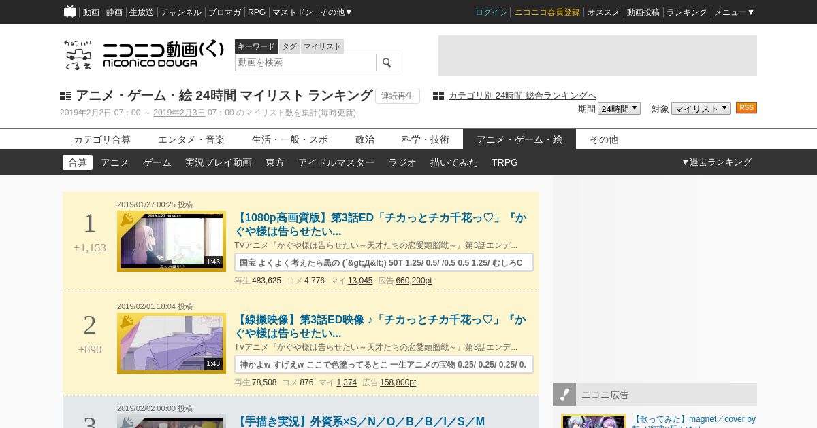Viewport: 817px width, 428px height.
Task: Switch to the エンタメ・音楽 category tab
Action: pos(191,139)
